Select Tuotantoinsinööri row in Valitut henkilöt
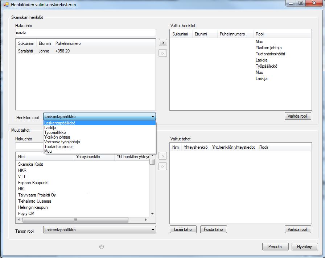Image resolution: width=325 pixels, height=258 pixels. tap(240, 54)
